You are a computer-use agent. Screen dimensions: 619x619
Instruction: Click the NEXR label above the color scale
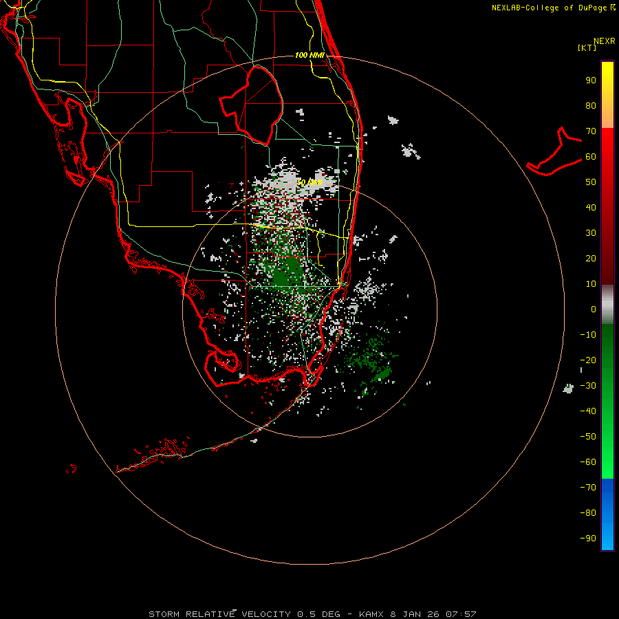click(605, 41)
